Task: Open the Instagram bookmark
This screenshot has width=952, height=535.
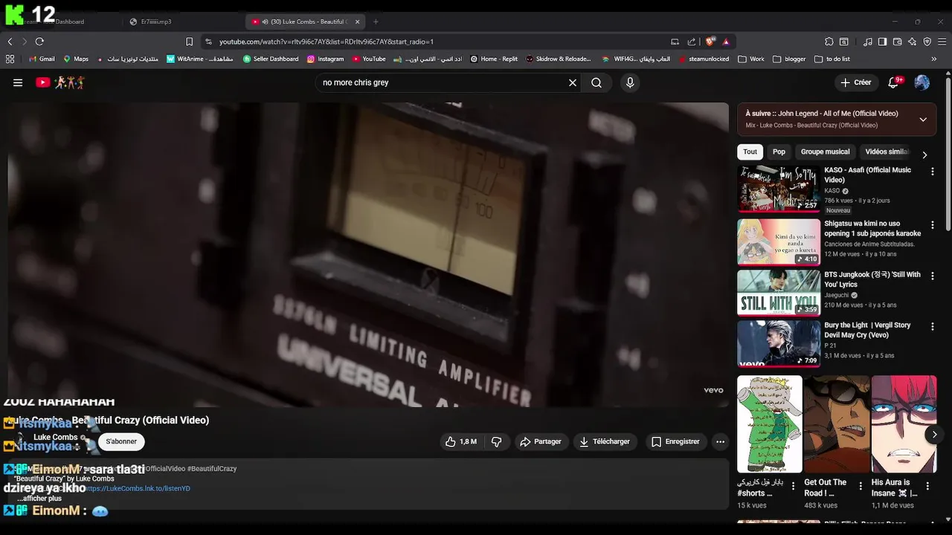Action: coord(326,59)
